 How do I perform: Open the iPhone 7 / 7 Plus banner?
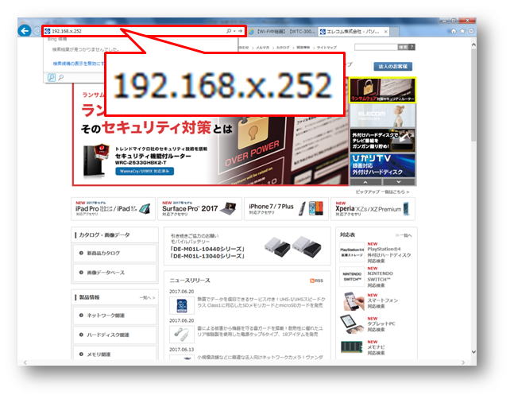click(x=286, y=208)
